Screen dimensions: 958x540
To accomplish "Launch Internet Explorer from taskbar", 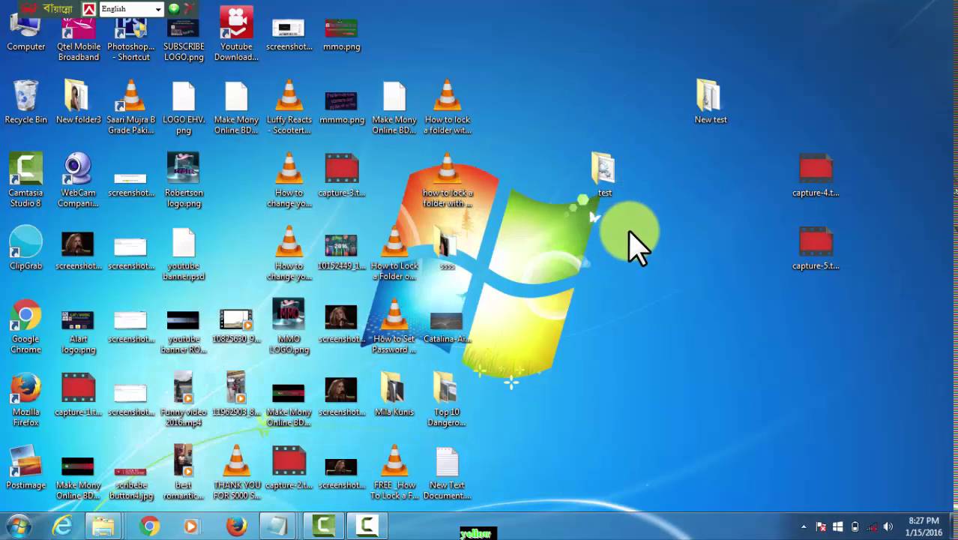I will coord(62,526).
